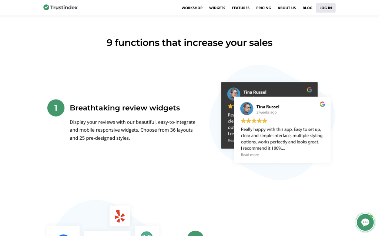Screen dimensions: 379x236
Task: Click Tina Russel avatar on white card
Action: (x=246, y=109)
